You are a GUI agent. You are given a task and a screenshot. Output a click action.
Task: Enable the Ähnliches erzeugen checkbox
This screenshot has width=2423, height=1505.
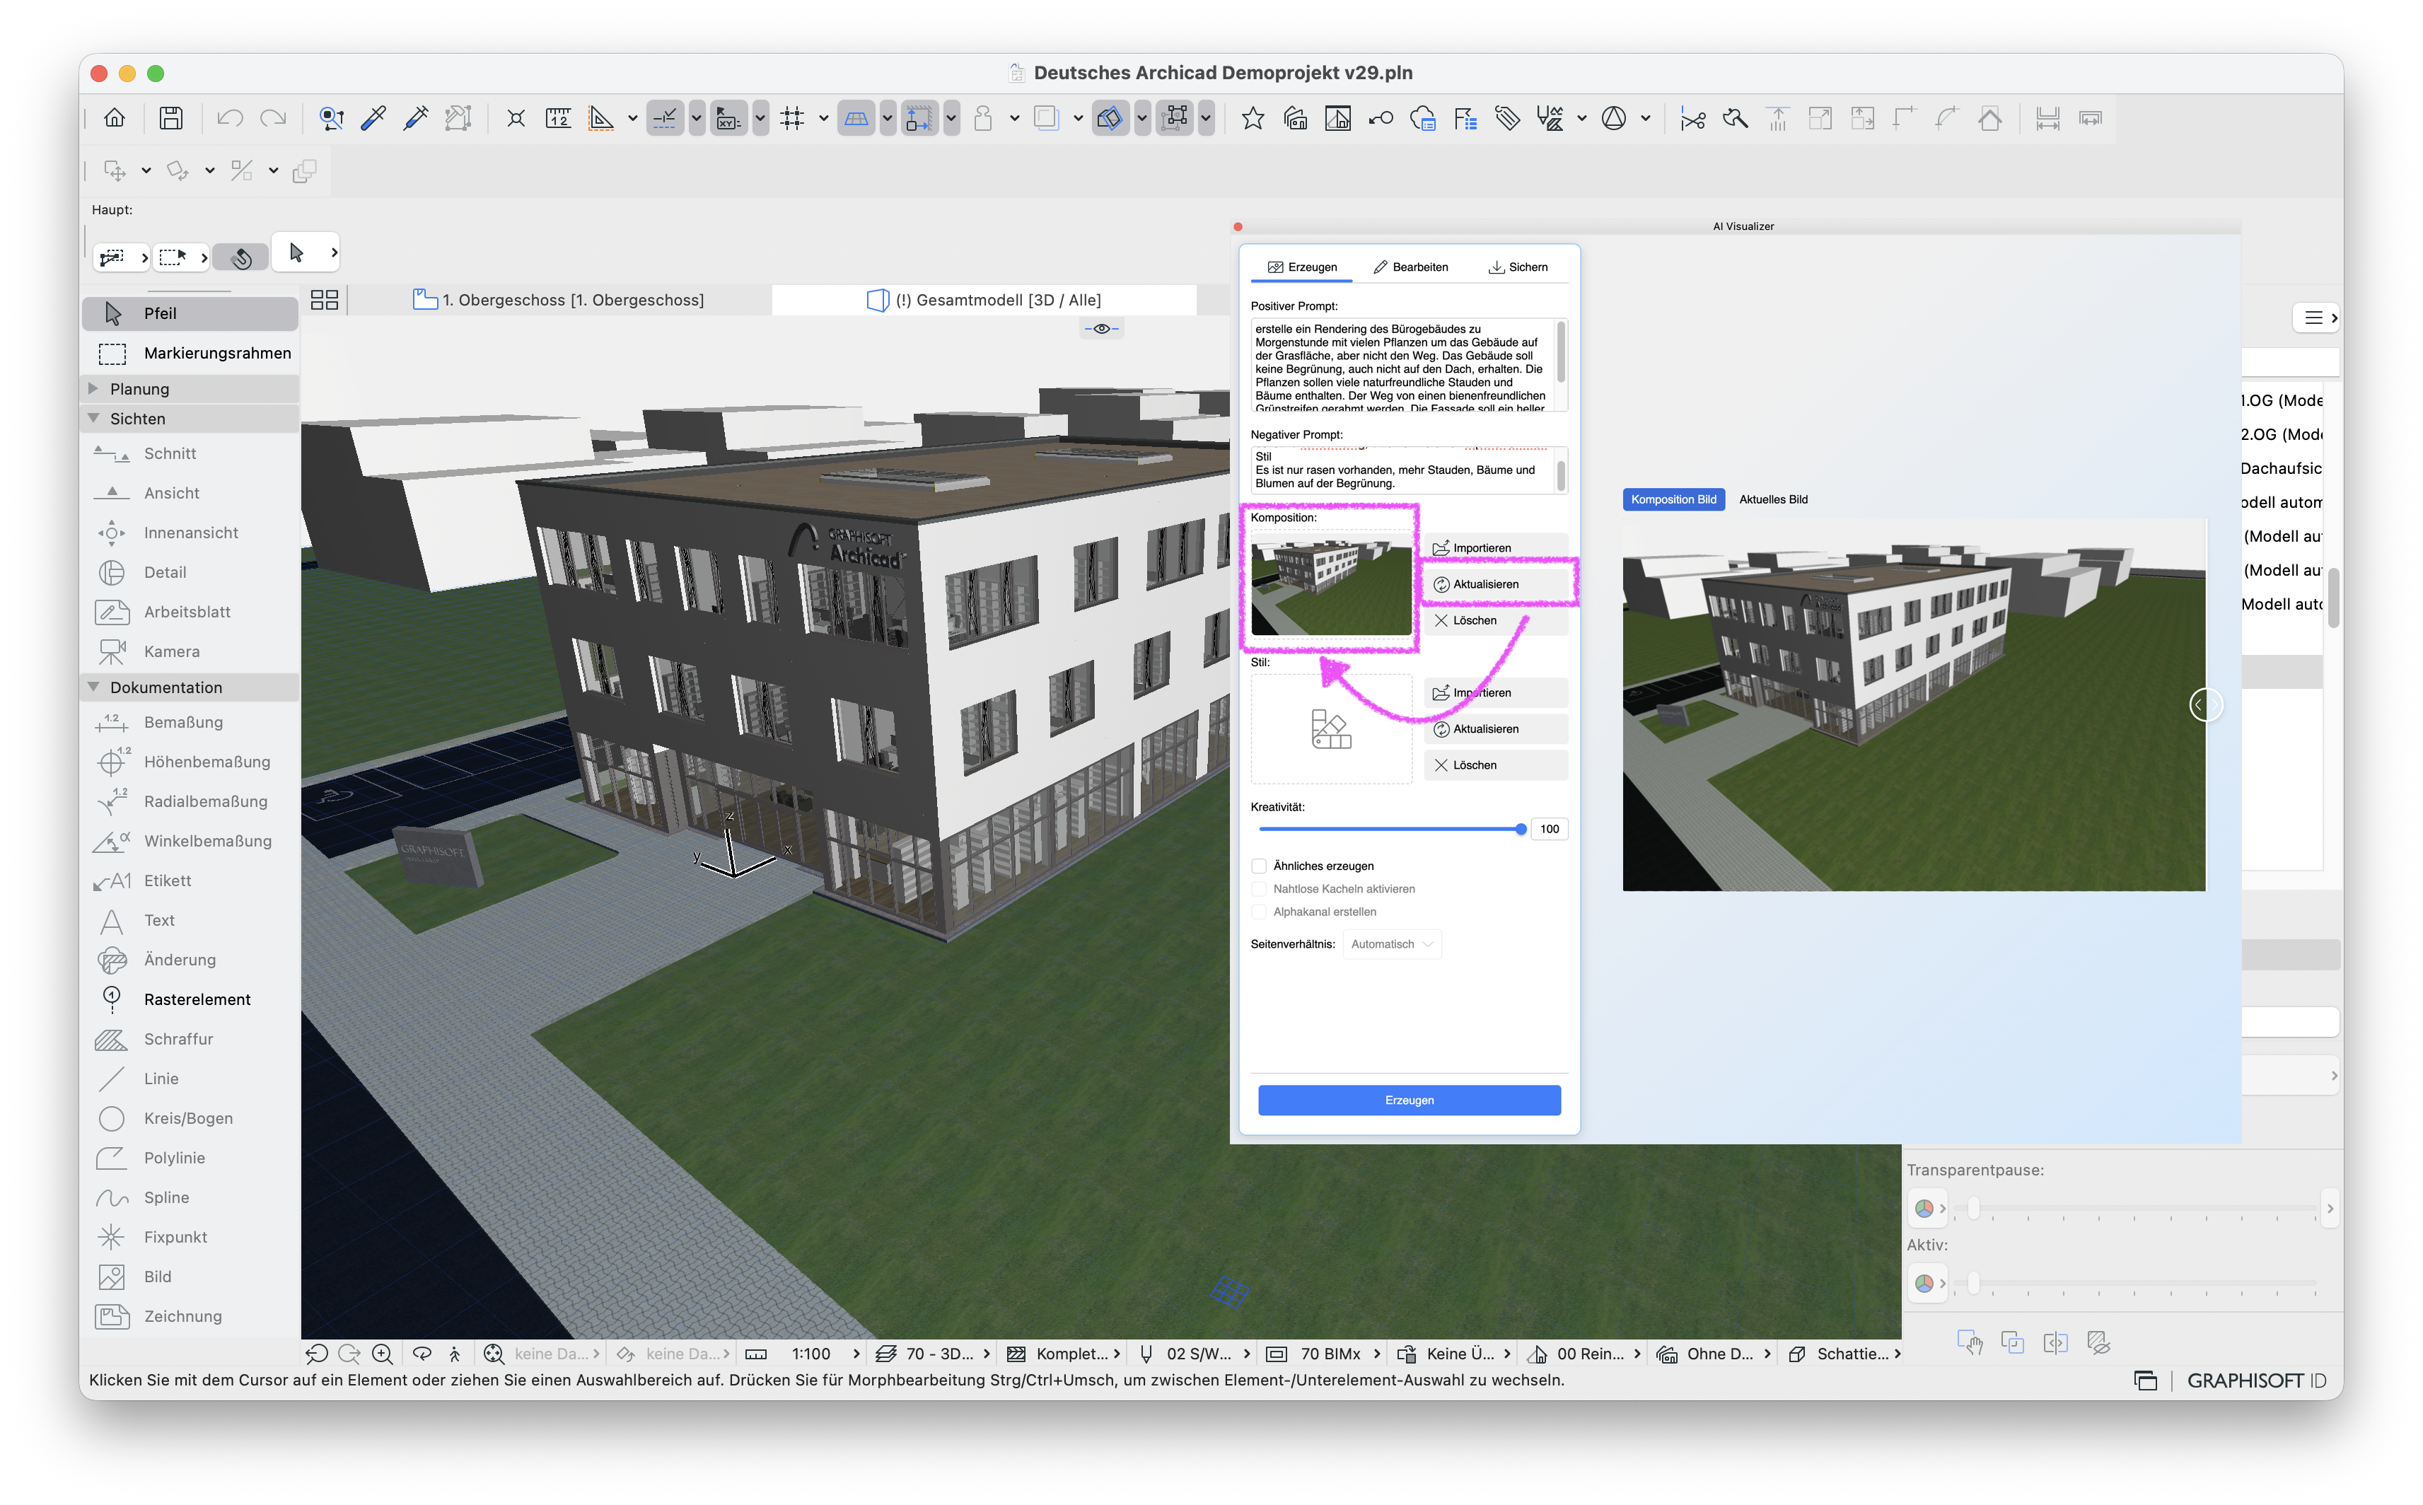click(1259, 866)
